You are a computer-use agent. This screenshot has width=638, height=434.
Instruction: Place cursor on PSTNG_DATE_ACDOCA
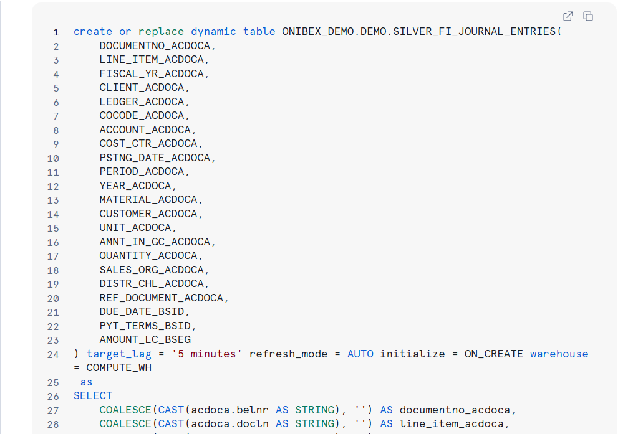click(x=157, y=158)
